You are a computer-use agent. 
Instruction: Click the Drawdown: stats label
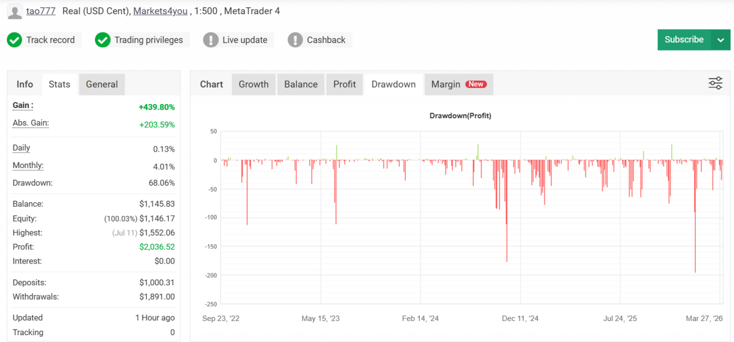coord(32,183)
